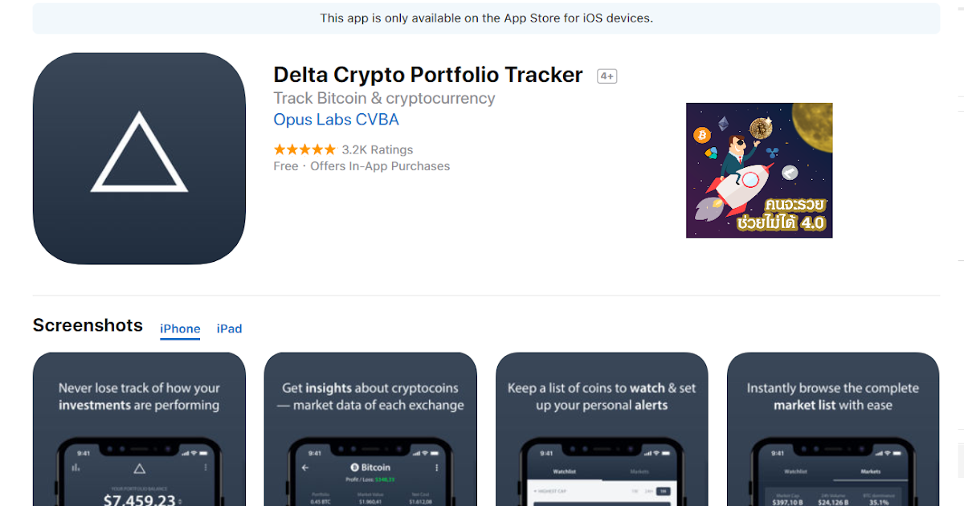Click the Screenshots section heading
The height and width of the screenshot is (506, 964).
click(x=88, y=325)
